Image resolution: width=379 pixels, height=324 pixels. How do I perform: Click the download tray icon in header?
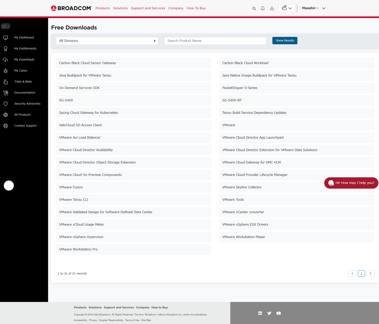click(x=272, y=9)
